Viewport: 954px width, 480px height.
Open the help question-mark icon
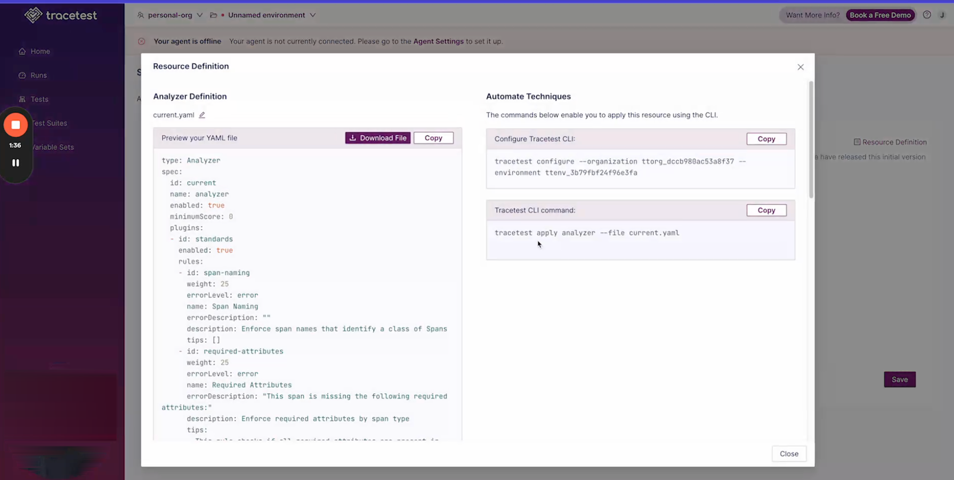(x=927, y=15)
